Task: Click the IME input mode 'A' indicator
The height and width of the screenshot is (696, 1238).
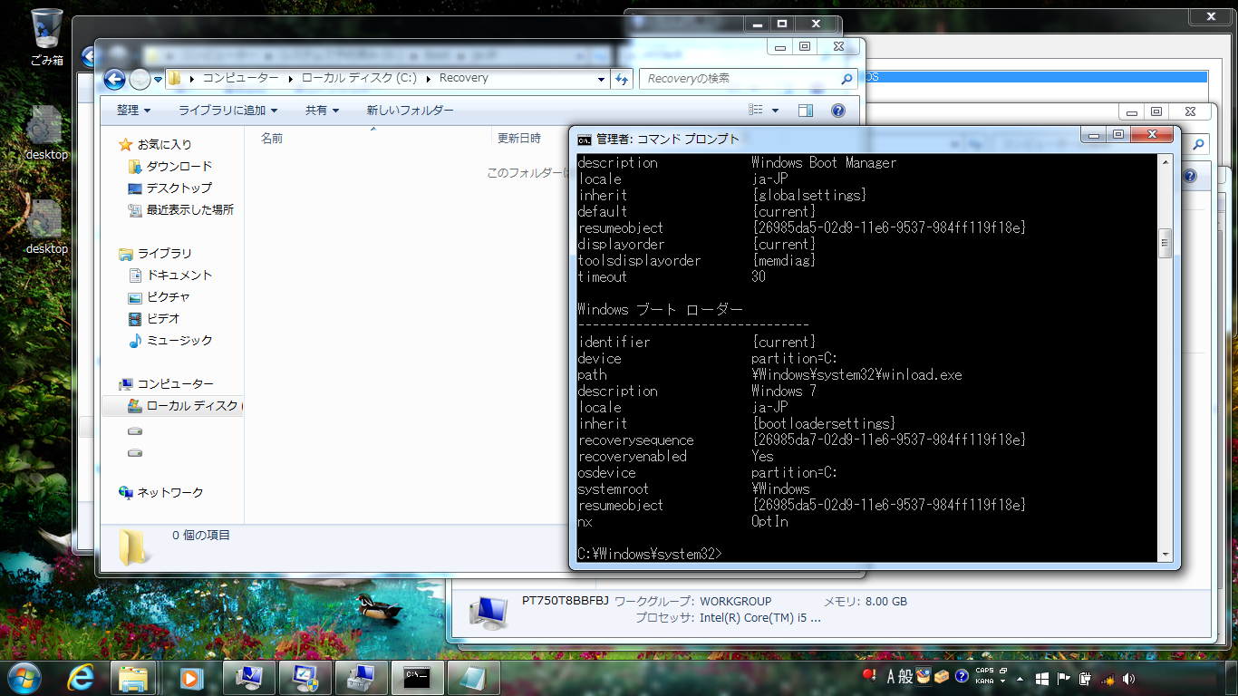Action: pos(892,676)
